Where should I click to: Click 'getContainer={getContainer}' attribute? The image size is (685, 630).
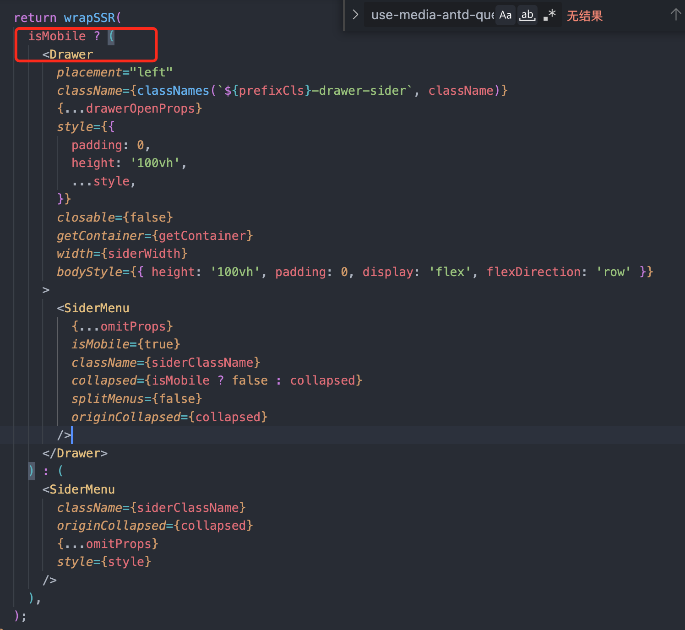(155, 236)
